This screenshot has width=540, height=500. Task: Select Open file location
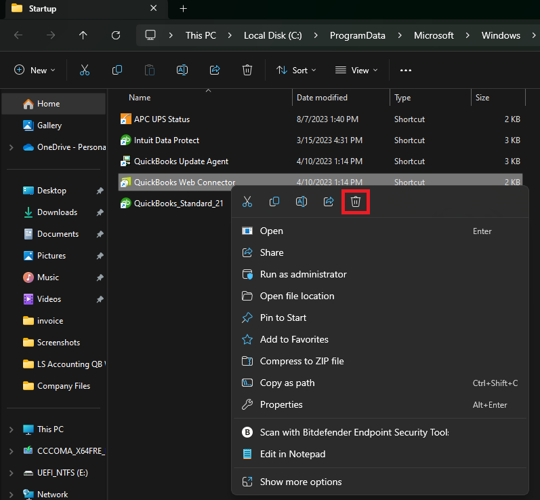coord(380,296)
